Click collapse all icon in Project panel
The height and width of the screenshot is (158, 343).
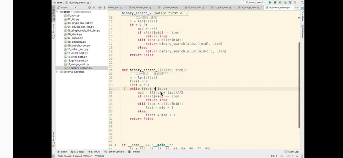pos(94,7)
